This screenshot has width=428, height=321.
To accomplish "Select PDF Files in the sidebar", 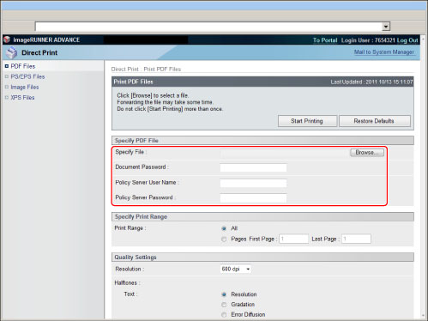I will (x=23, y=66).
